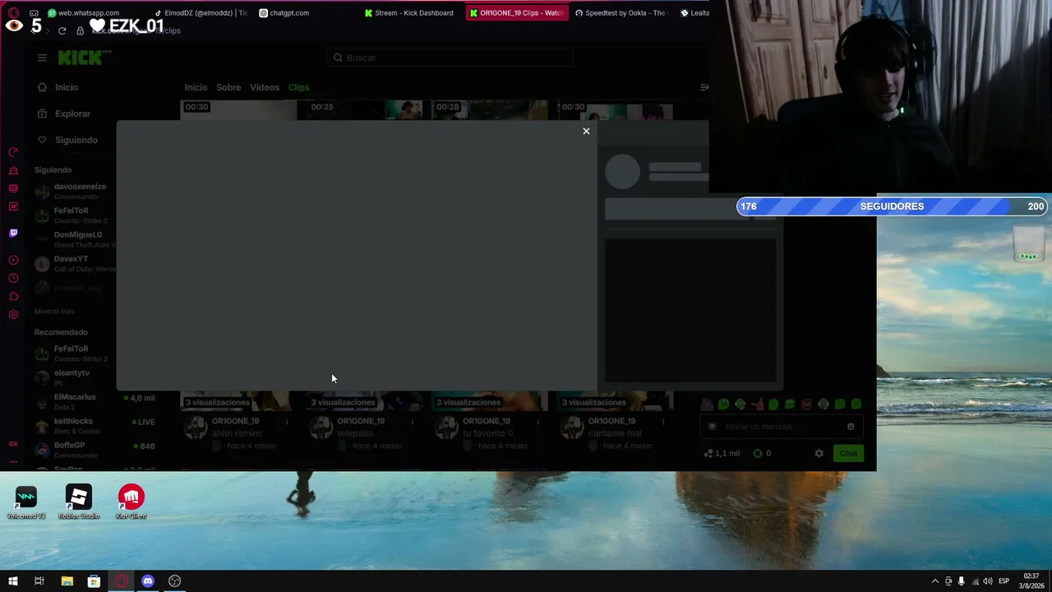1052x592 pixels.
Task: Open History clock icon in Opera sidebar
Action: (13, 278)
